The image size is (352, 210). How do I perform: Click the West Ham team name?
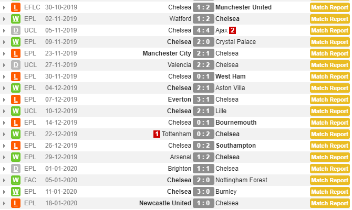click(231, 76)
